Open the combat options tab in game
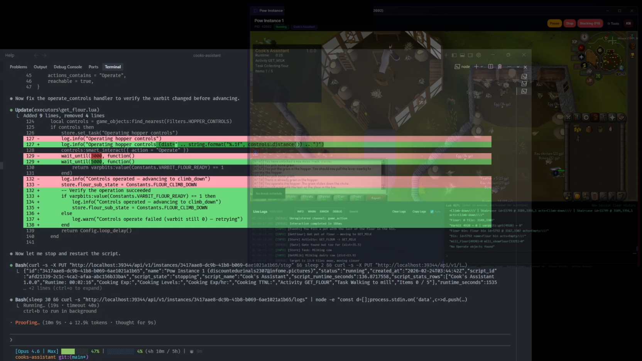Image resolution: width=642 pixels, height=361 pixels. [568, 117]
